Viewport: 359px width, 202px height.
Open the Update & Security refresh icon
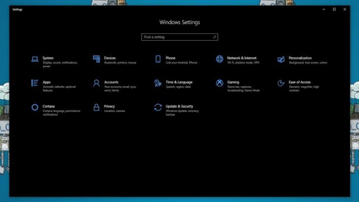pos(158,107)
